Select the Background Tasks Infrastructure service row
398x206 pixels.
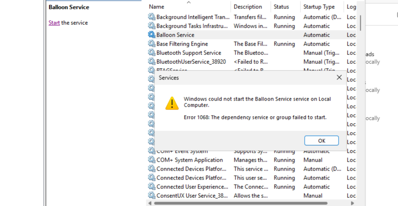[192, 26]
